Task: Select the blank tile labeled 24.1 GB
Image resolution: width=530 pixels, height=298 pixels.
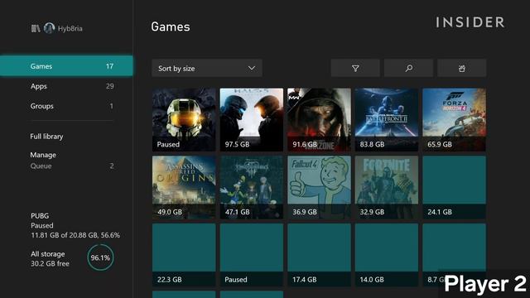Action: (x=455, y=187)
